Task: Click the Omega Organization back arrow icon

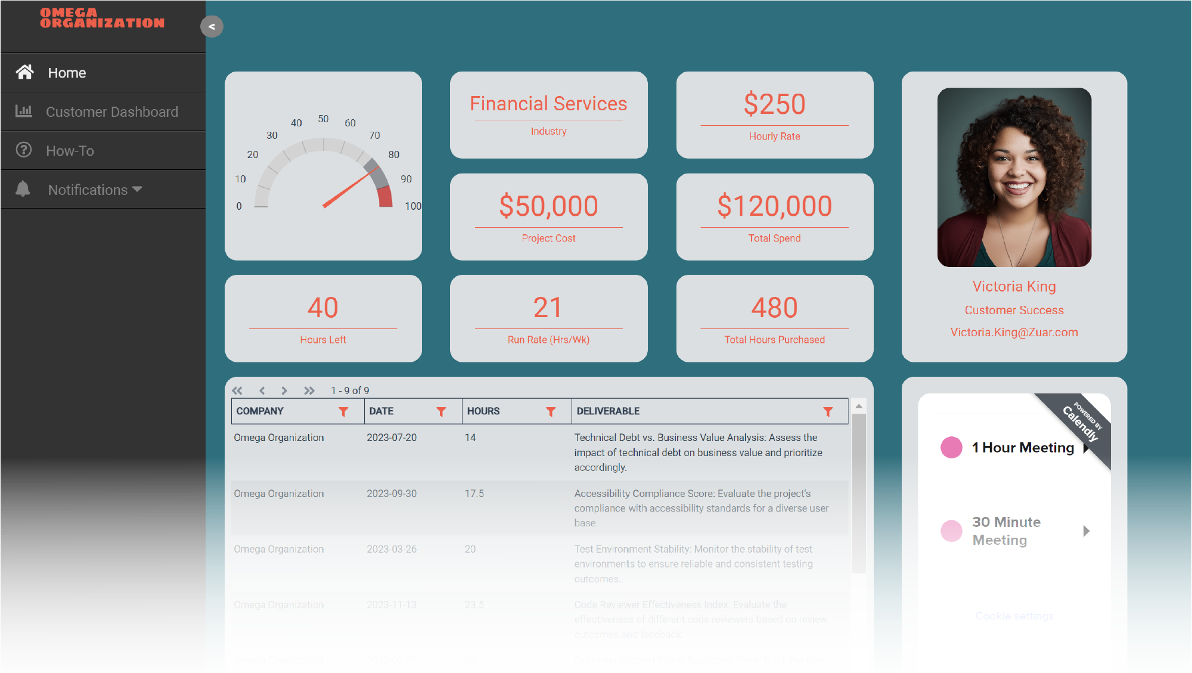Action: pos(210,26)
